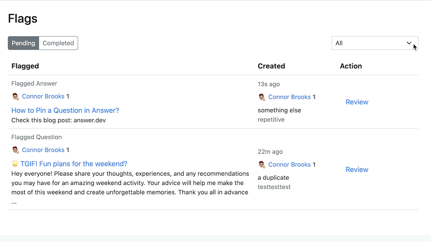The height and width of the screenshot is (242, 431).
Task: Click the collision emoji in the TGIF title
Action: 15,164
